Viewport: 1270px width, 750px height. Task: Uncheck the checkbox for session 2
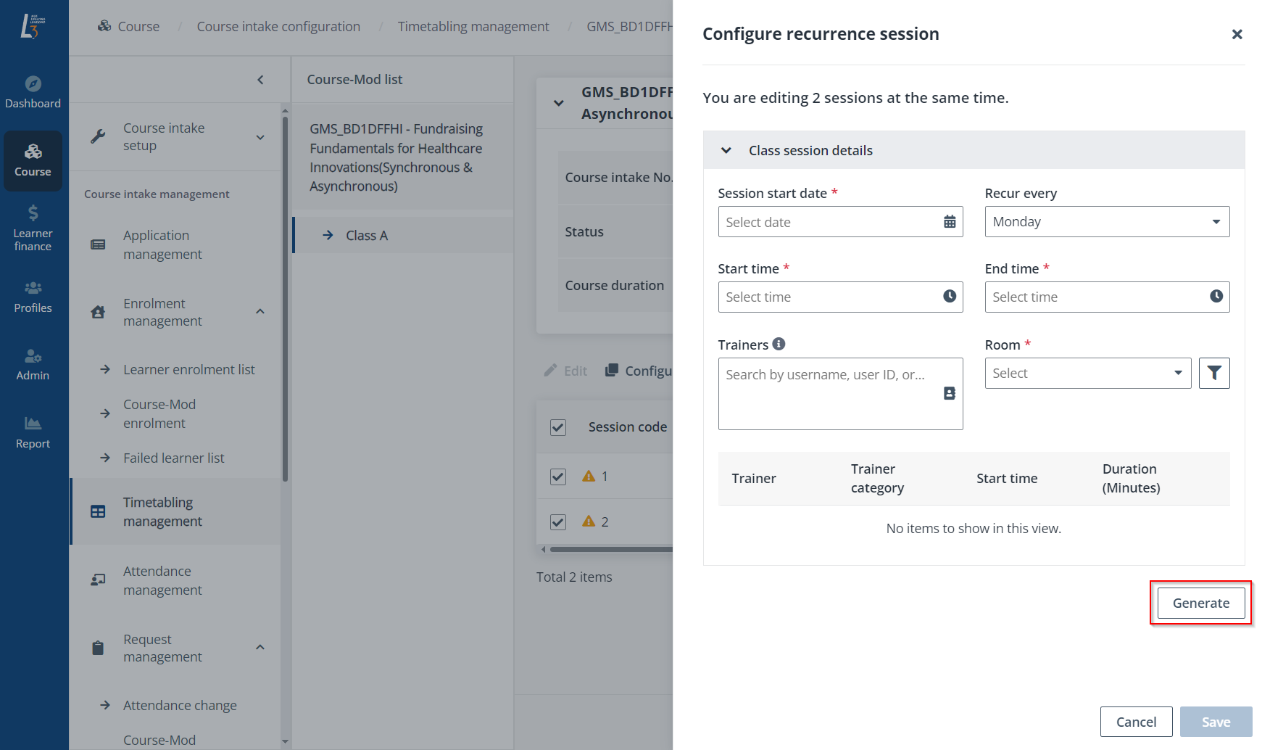(x=557, y=522)
